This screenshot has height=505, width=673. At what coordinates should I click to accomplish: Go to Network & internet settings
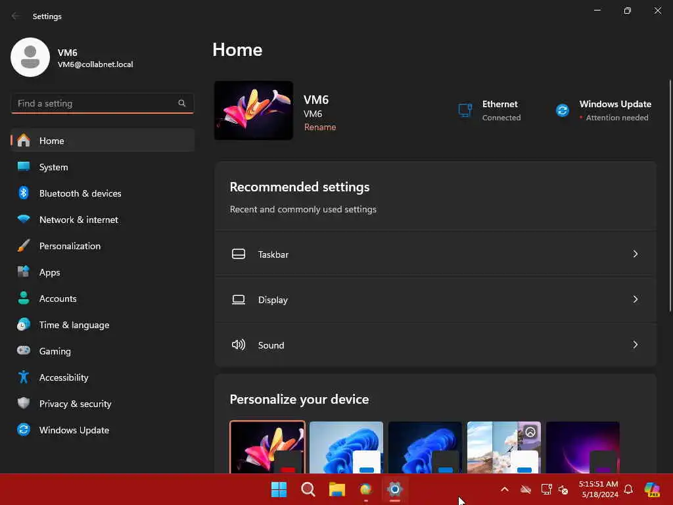(x=103, y=220)
